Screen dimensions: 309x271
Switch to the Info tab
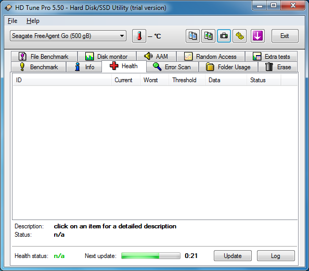point(84,67)
